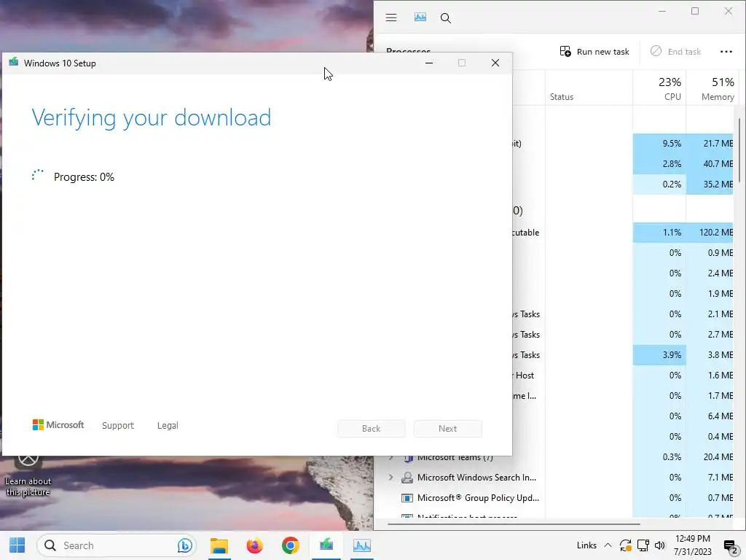
Task: Open Support link in Setup window
Action: 117,425
